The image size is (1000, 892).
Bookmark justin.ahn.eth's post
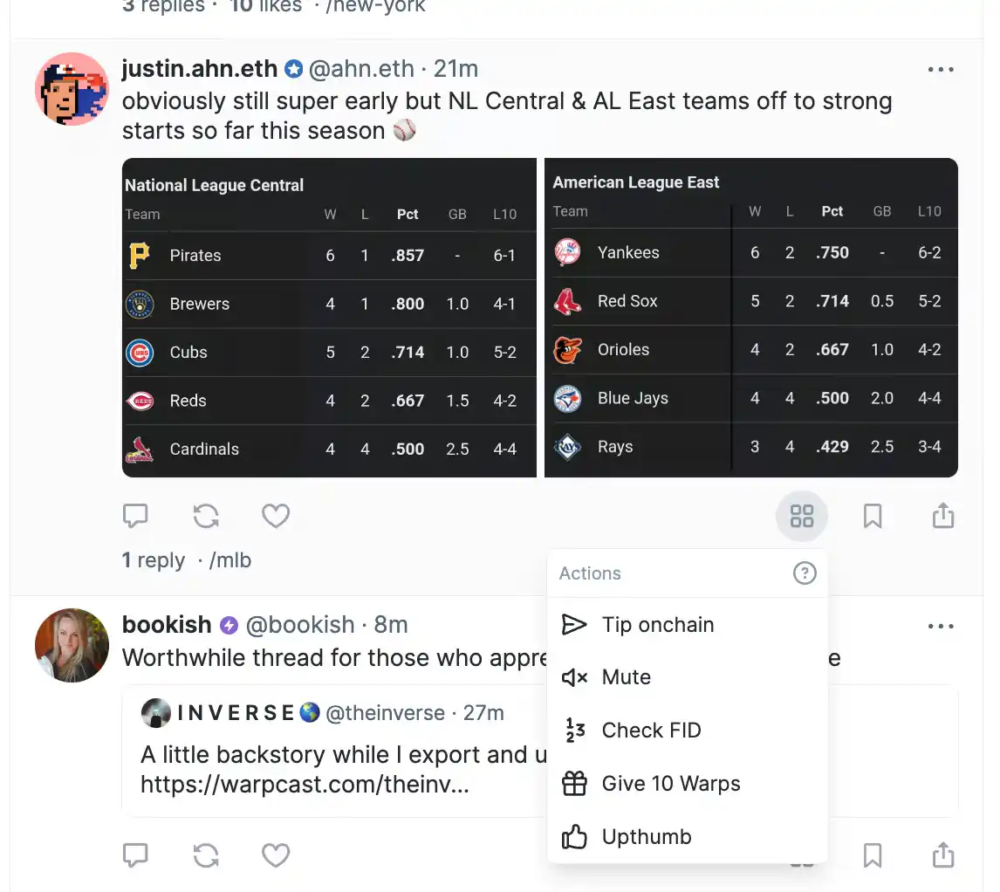pos(872,517)
